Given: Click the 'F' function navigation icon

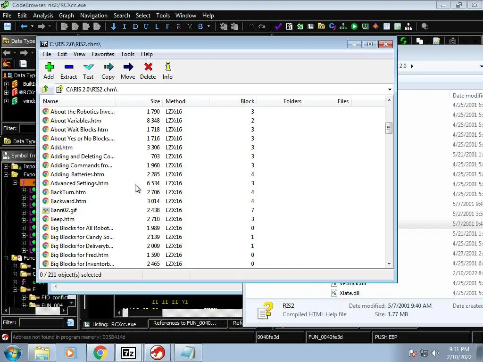Looking at the screenshot, I should 167,26.
